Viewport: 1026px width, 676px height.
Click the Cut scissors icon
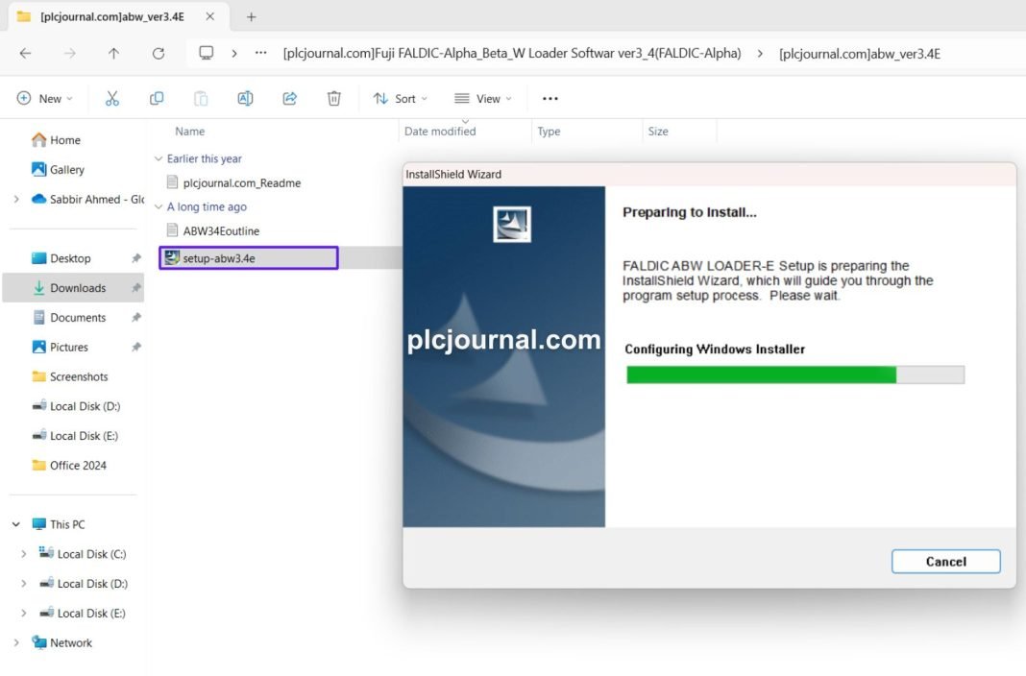pos(111,98)
